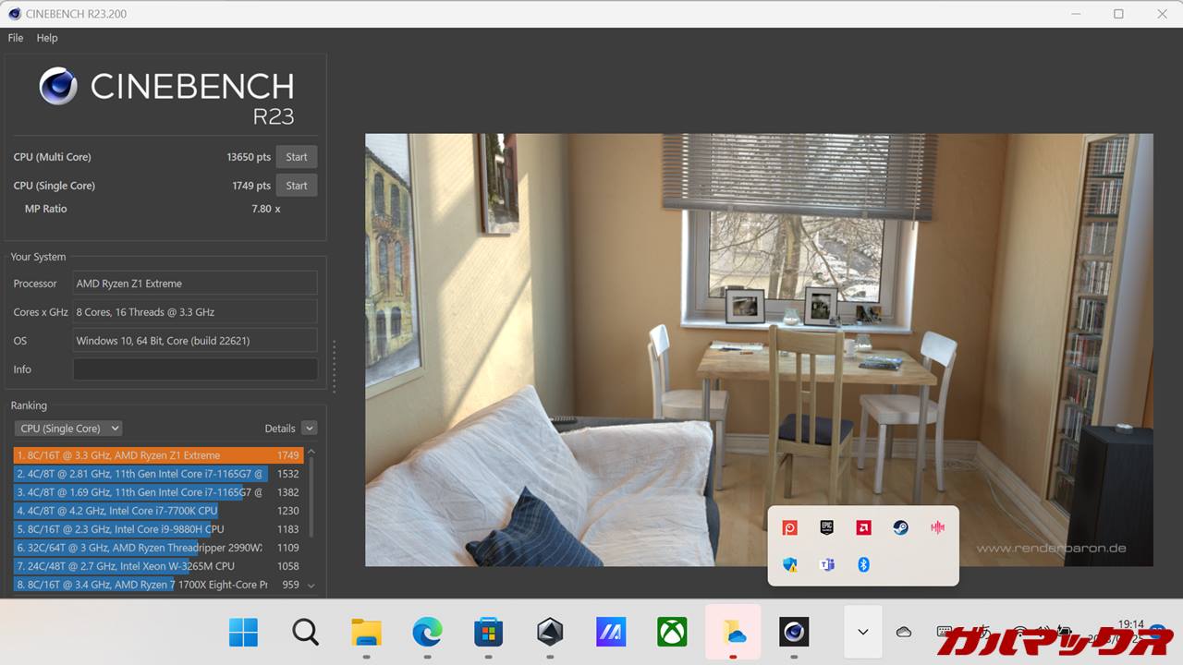Viewport: 1183px width, 665px height.
Task: Launch Xbox app from taskbar
Action: tap(672, 632)
